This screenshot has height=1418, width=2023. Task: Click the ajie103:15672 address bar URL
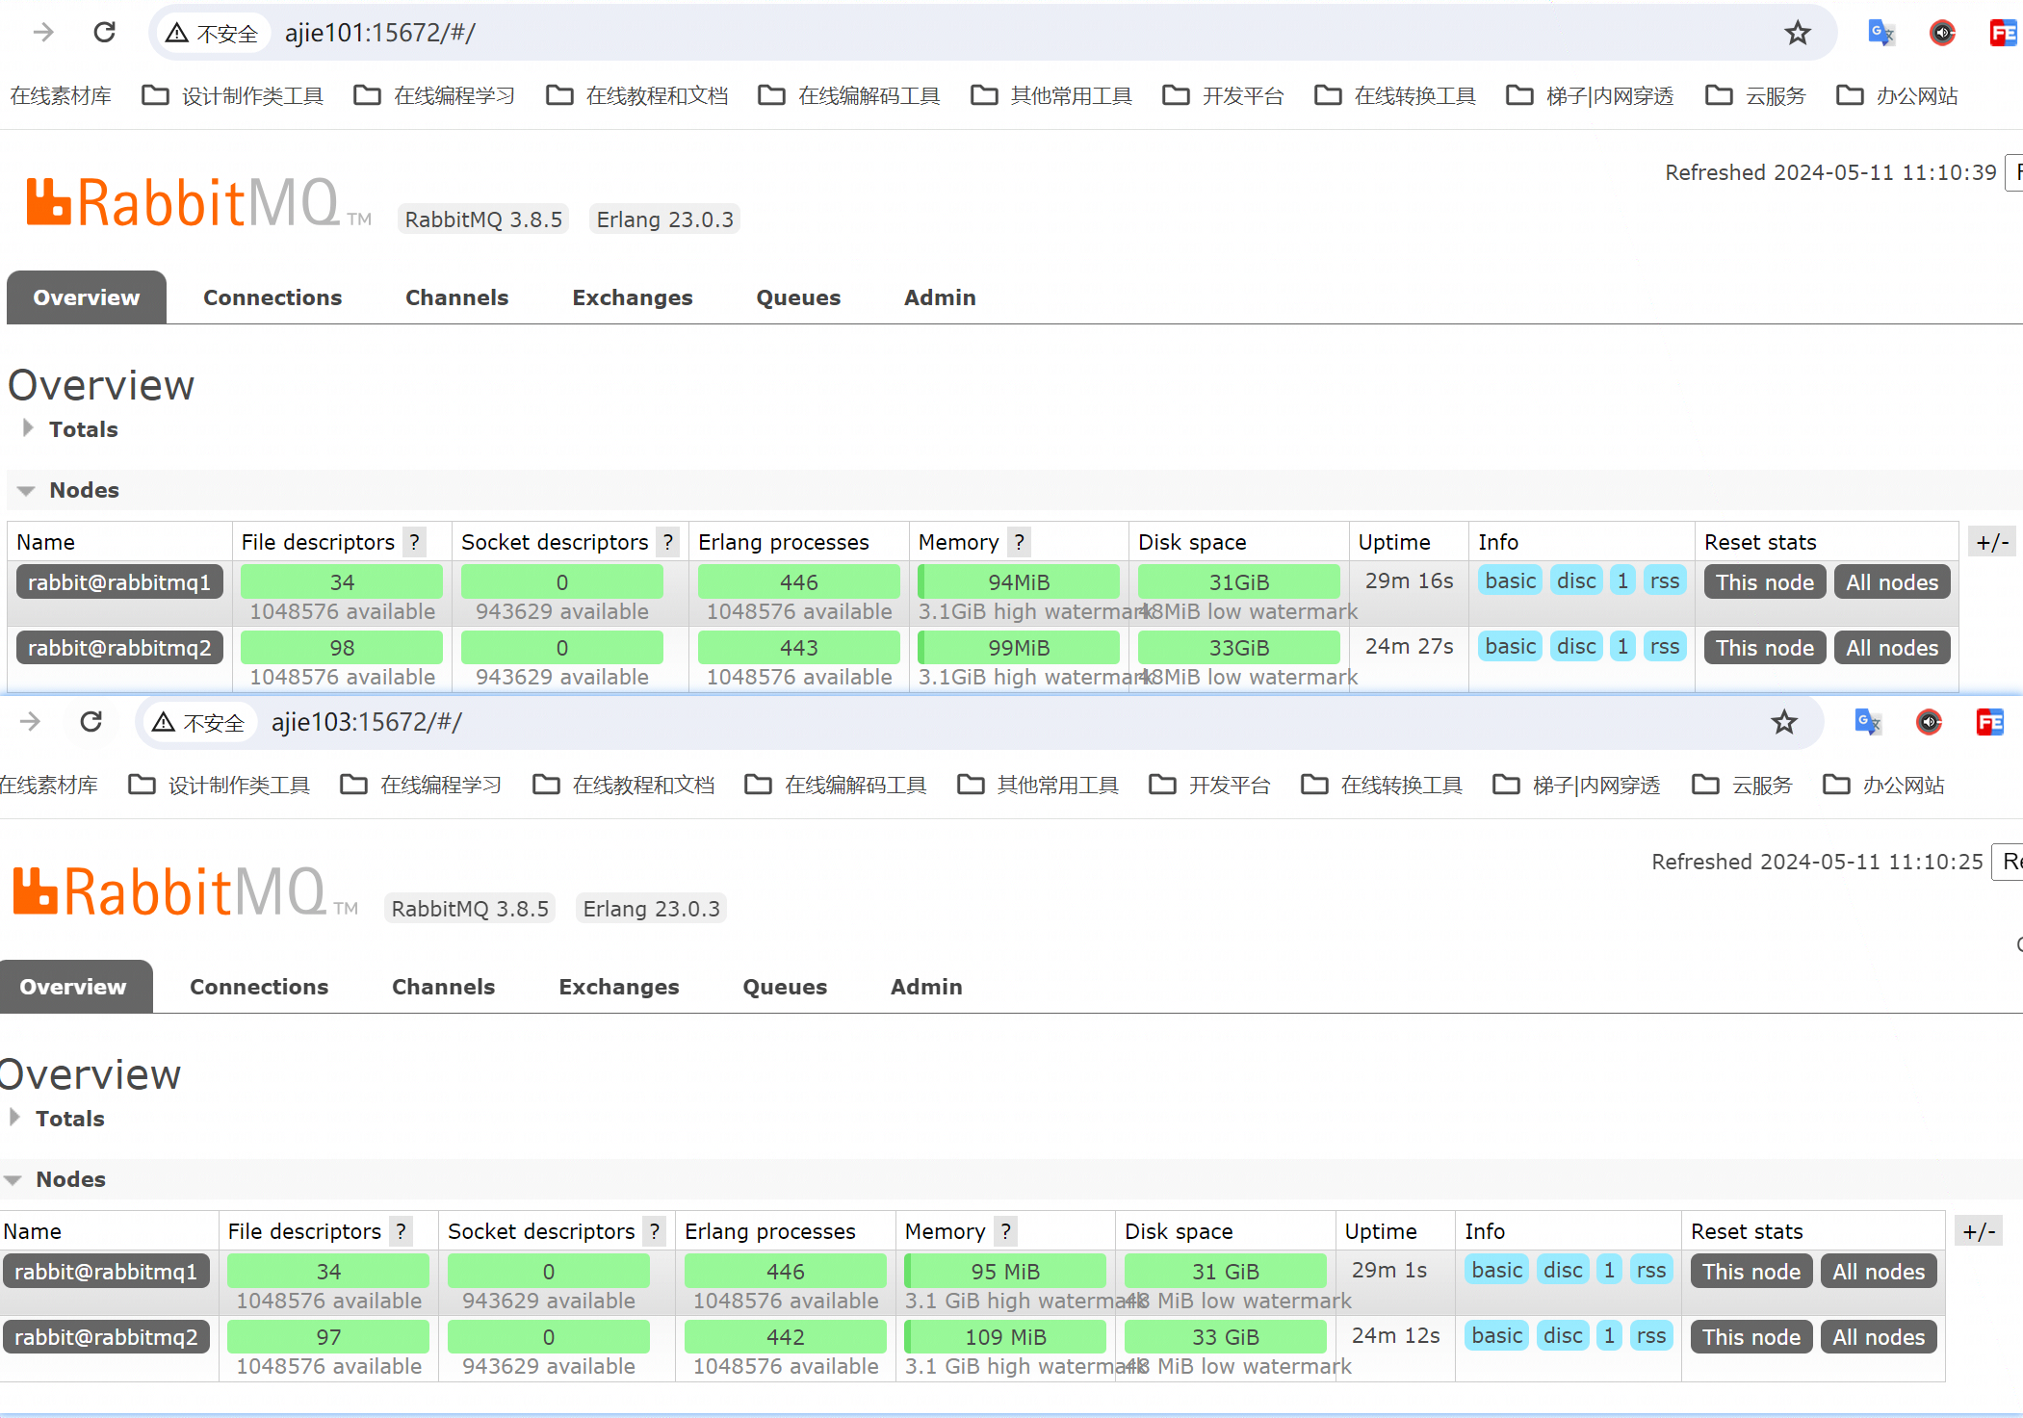[367, 722]
